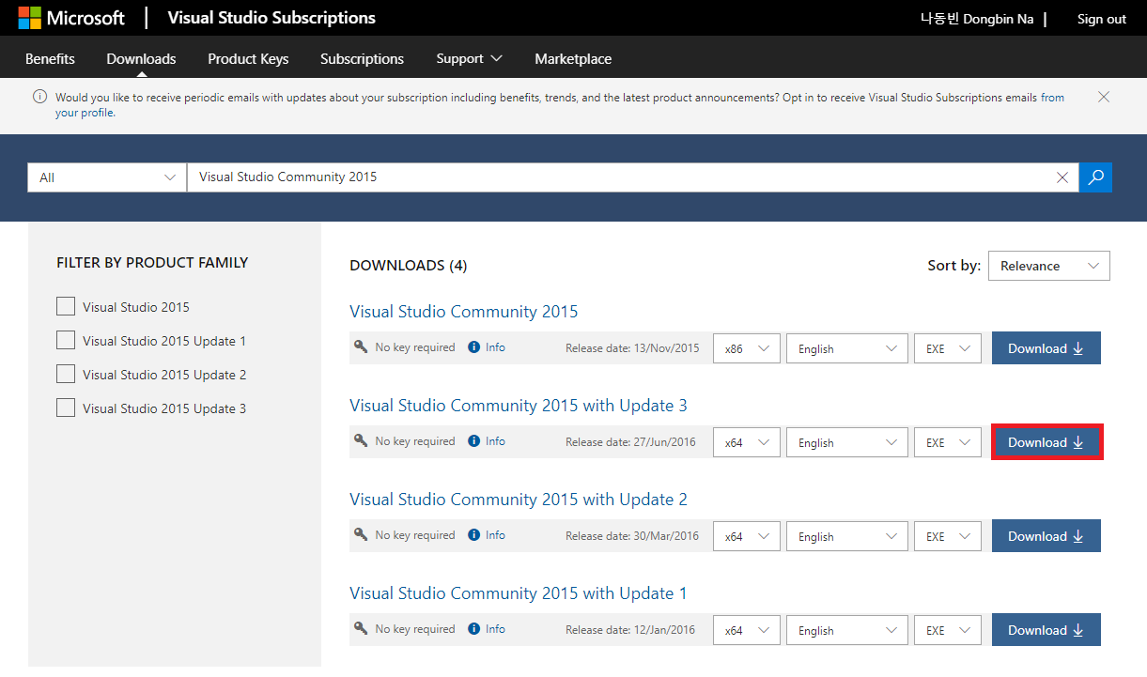Dismiss the email notification banner
The image size is (1147, 677).
pyautogui.click(x=1104, y=97)
